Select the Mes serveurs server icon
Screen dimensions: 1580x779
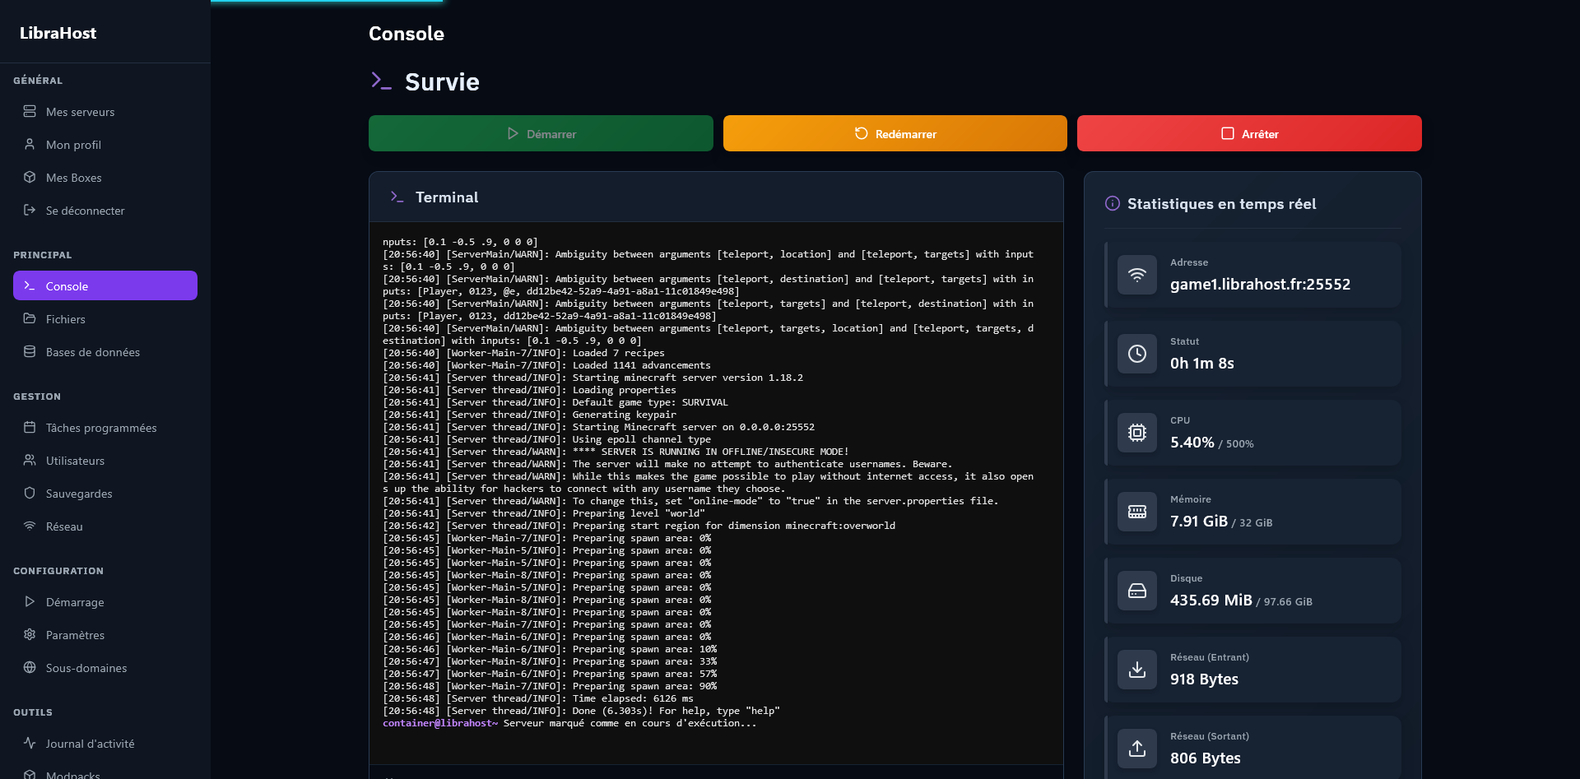tap(30, 111)
